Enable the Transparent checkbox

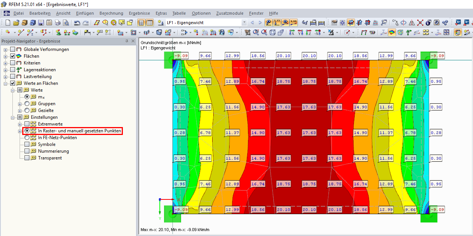click(x=27, y=158)
